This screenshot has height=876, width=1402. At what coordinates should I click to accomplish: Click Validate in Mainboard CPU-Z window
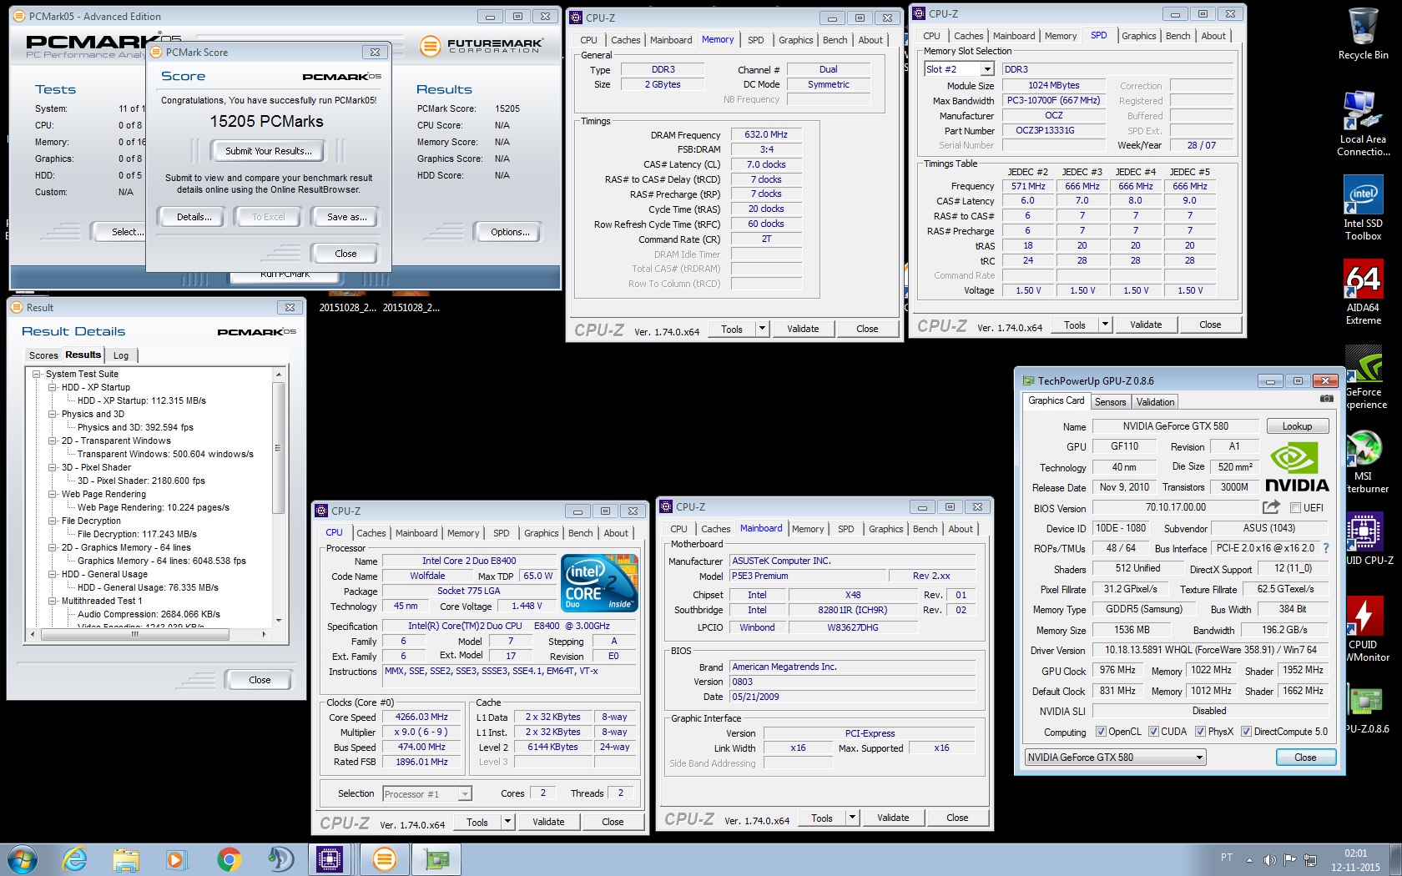point(893,818)
